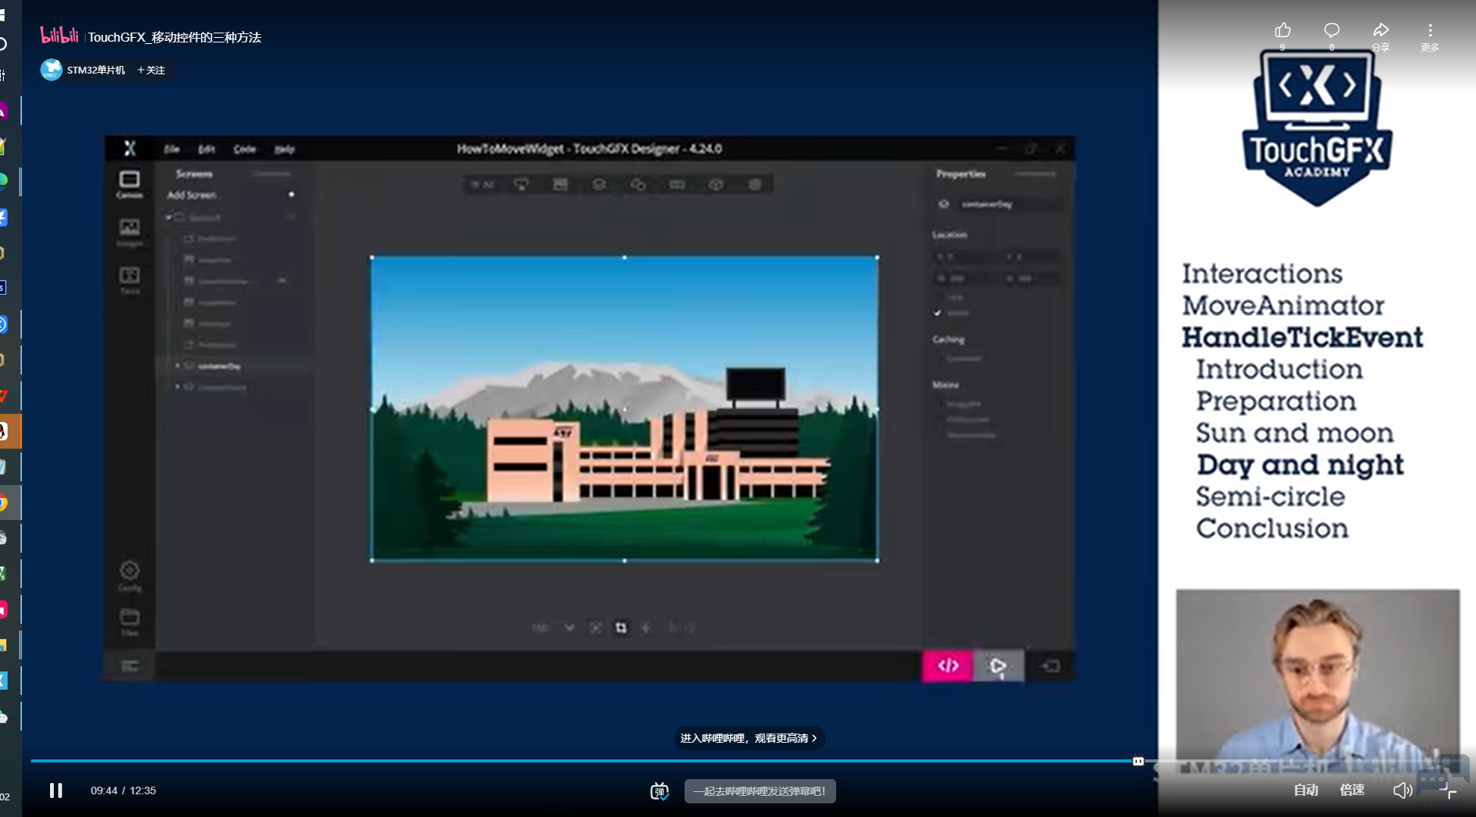1476x817 pixels.
Task: Click the Add Screen plus dot
Action: click(291, 195)
